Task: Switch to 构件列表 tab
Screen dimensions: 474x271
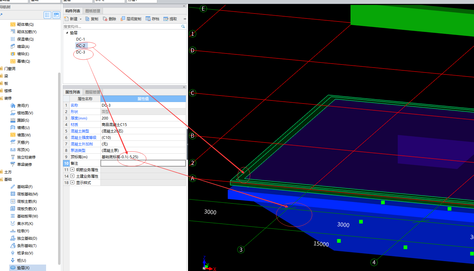Action: point(73,11)
